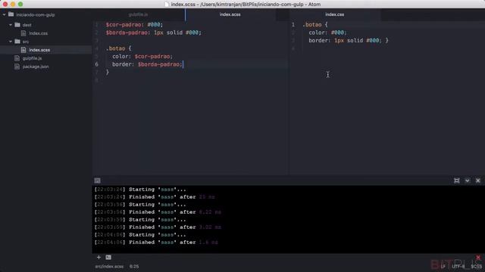This screenshot has width=485, height=272.
Task: Click the .botao selector in index.css pane
Action: pyautogui.click(x=311, y=25)
